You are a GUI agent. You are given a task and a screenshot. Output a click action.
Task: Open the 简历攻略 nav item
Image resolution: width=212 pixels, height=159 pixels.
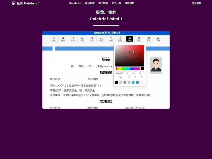tap(103, 3)
